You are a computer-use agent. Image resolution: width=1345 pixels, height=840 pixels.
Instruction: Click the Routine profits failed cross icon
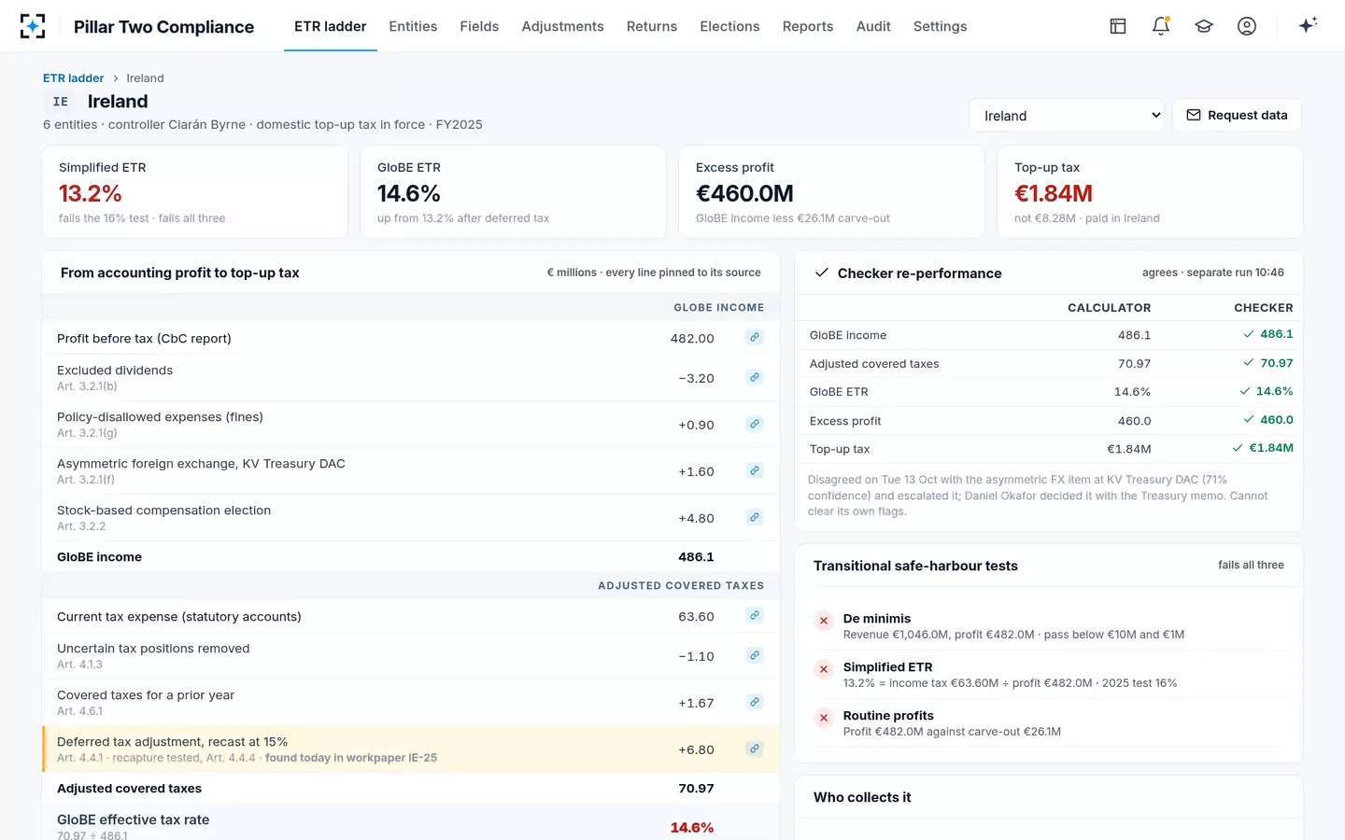pos(824,718)
